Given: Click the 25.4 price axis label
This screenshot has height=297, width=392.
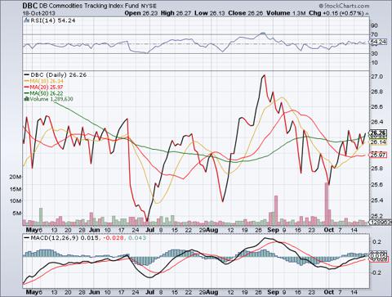Looking at the screenshot, I should click(x=376, y=200).
